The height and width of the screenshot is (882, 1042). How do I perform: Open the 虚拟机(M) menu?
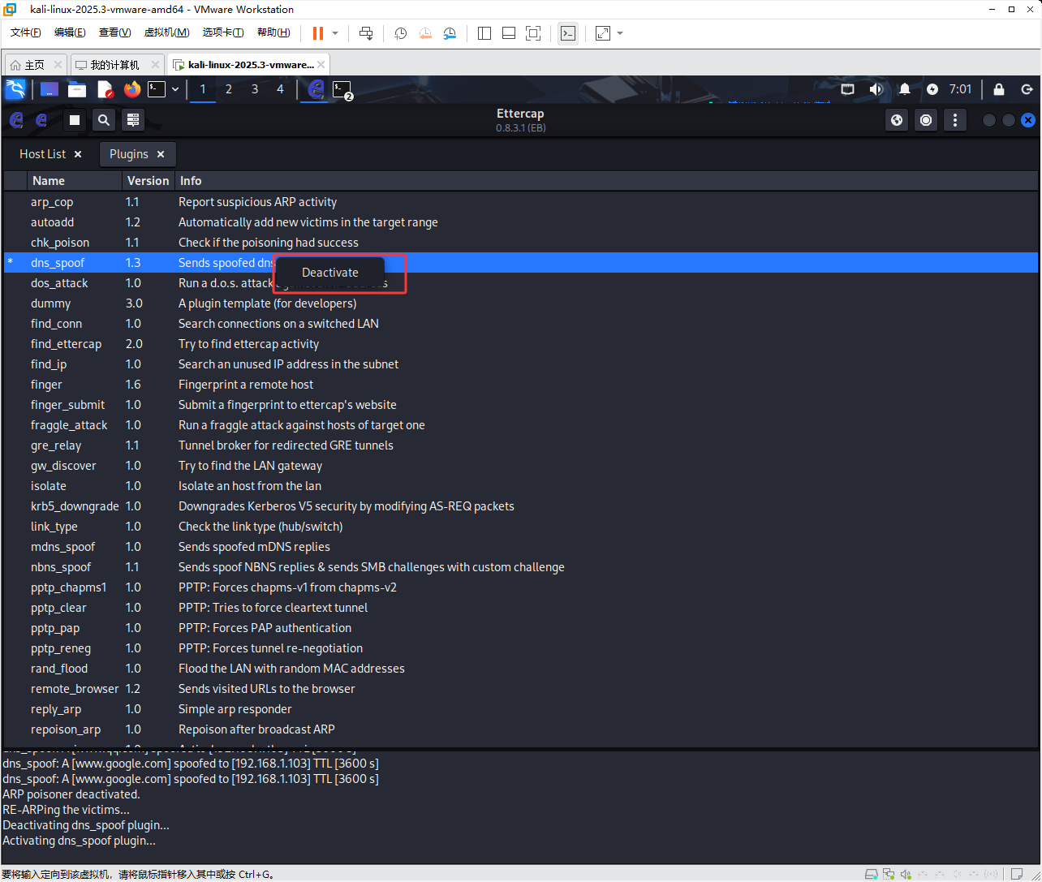point(166,32)
